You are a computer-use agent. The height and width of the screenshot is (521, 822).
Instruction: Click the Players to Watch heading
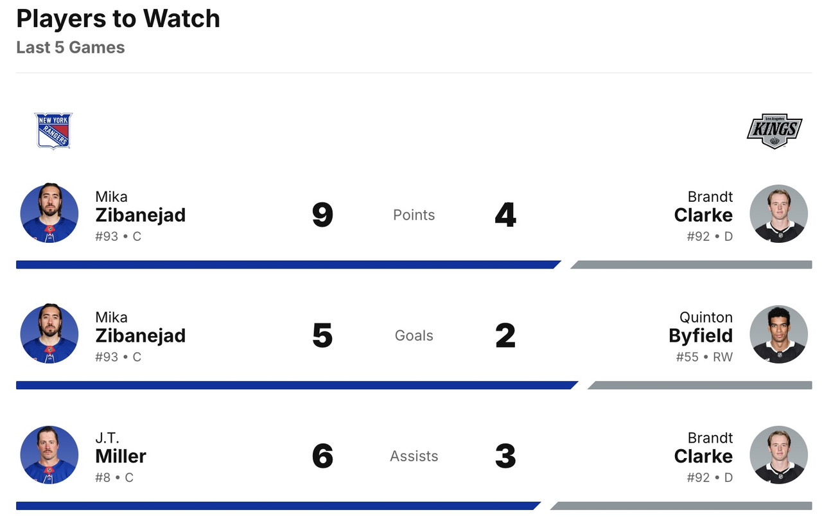pyautogui.click(x=118, y=19)
